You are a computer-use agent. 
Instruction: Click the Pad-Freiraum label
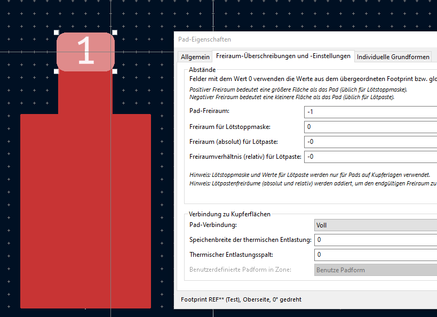pyautogui.click(x=209, y=111)
